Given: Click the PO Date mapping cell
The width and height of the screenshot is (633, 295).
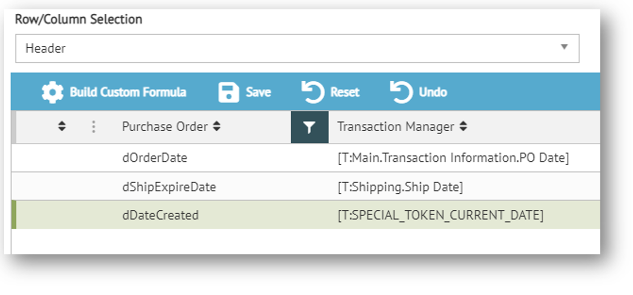Looking at the screenshot, I should click(453, 158).
